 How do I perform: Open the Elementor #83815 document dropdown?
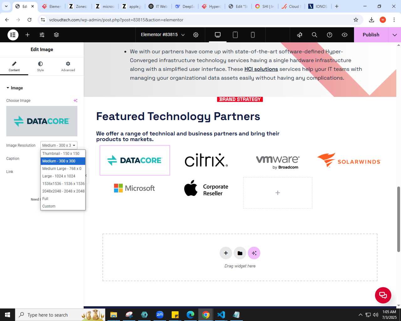click(163, 35)
